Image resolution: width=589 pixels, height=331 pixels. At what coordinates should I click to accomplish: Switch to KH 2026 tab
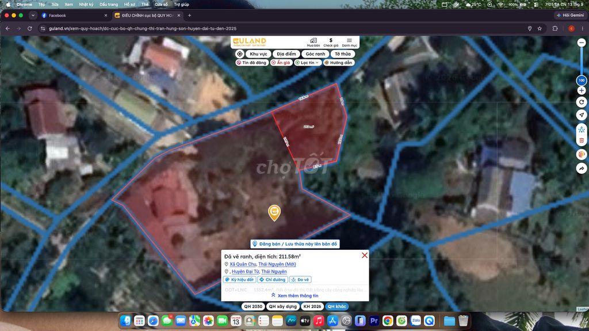click(x=312, y=307)
